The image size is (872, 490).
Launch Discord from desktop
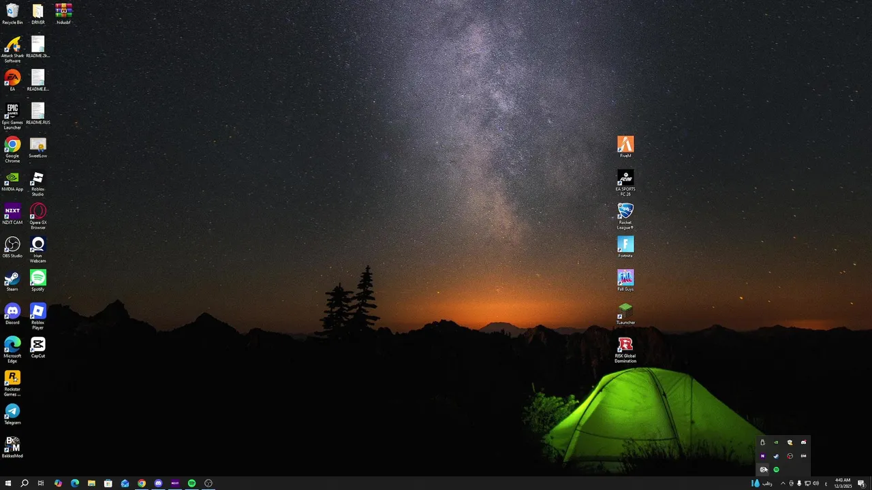pos(12,314)
